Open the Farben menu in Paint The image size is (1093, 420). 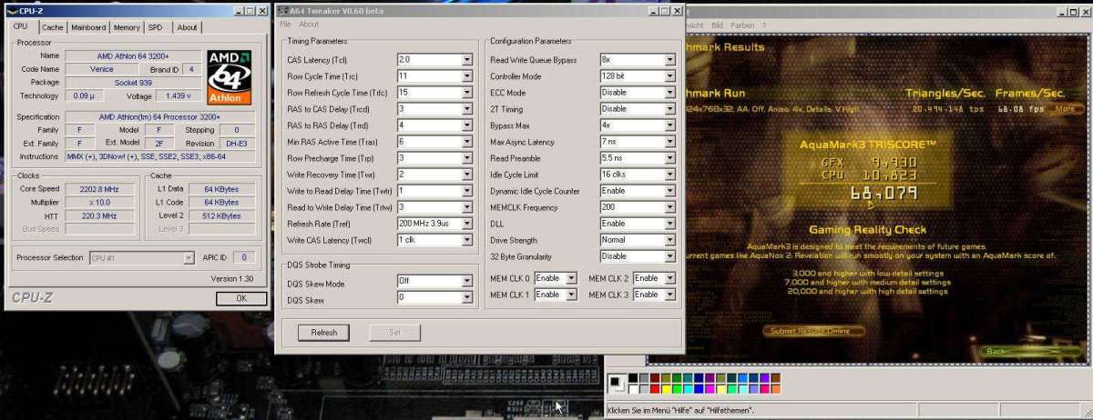point(742,25)
